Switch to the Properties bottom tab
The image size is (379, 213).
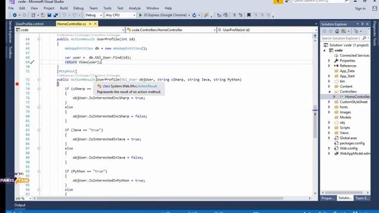point(328,198)
